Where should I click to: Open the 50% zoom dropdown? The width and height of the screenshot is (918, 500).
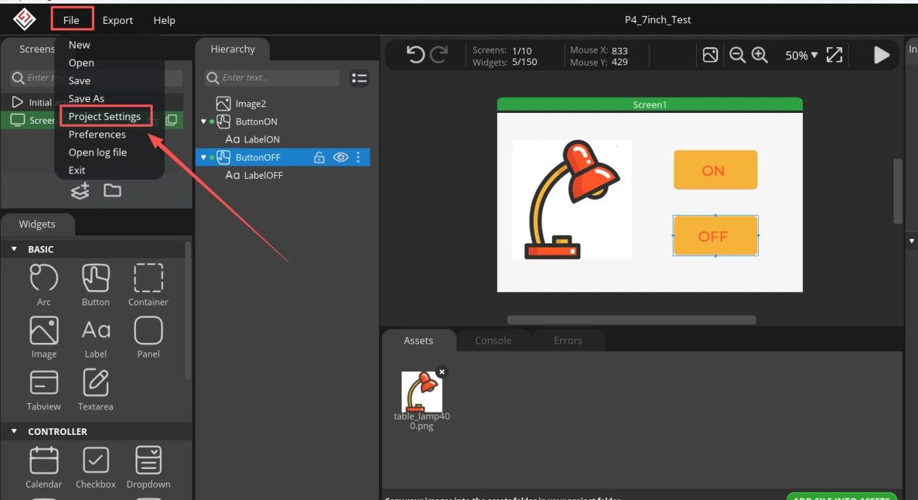(801, 56)
